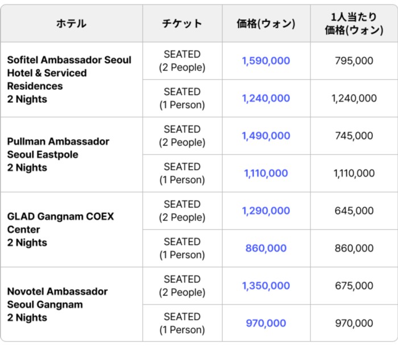The height and width of the screenshot is (346, 398).
Task: Click the GLAD Gangnam COEX Center cell
Action: pos(60,223)
